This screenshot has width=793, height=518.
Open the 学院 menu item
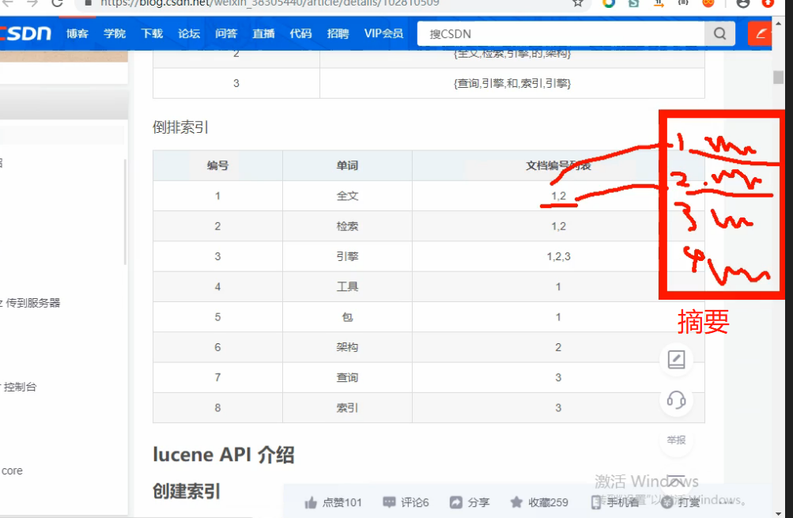pos(115,33)
